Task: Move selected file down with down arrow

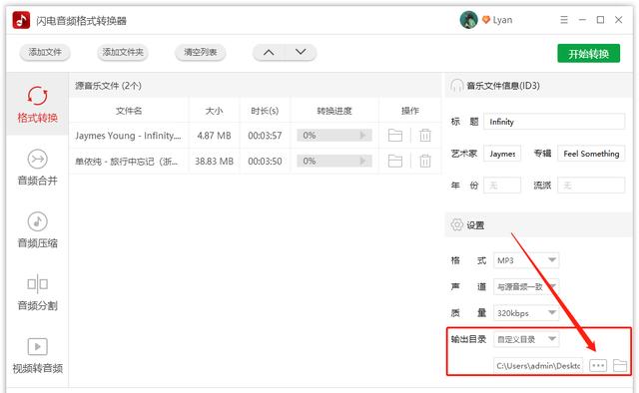Action: click(301, 52)
